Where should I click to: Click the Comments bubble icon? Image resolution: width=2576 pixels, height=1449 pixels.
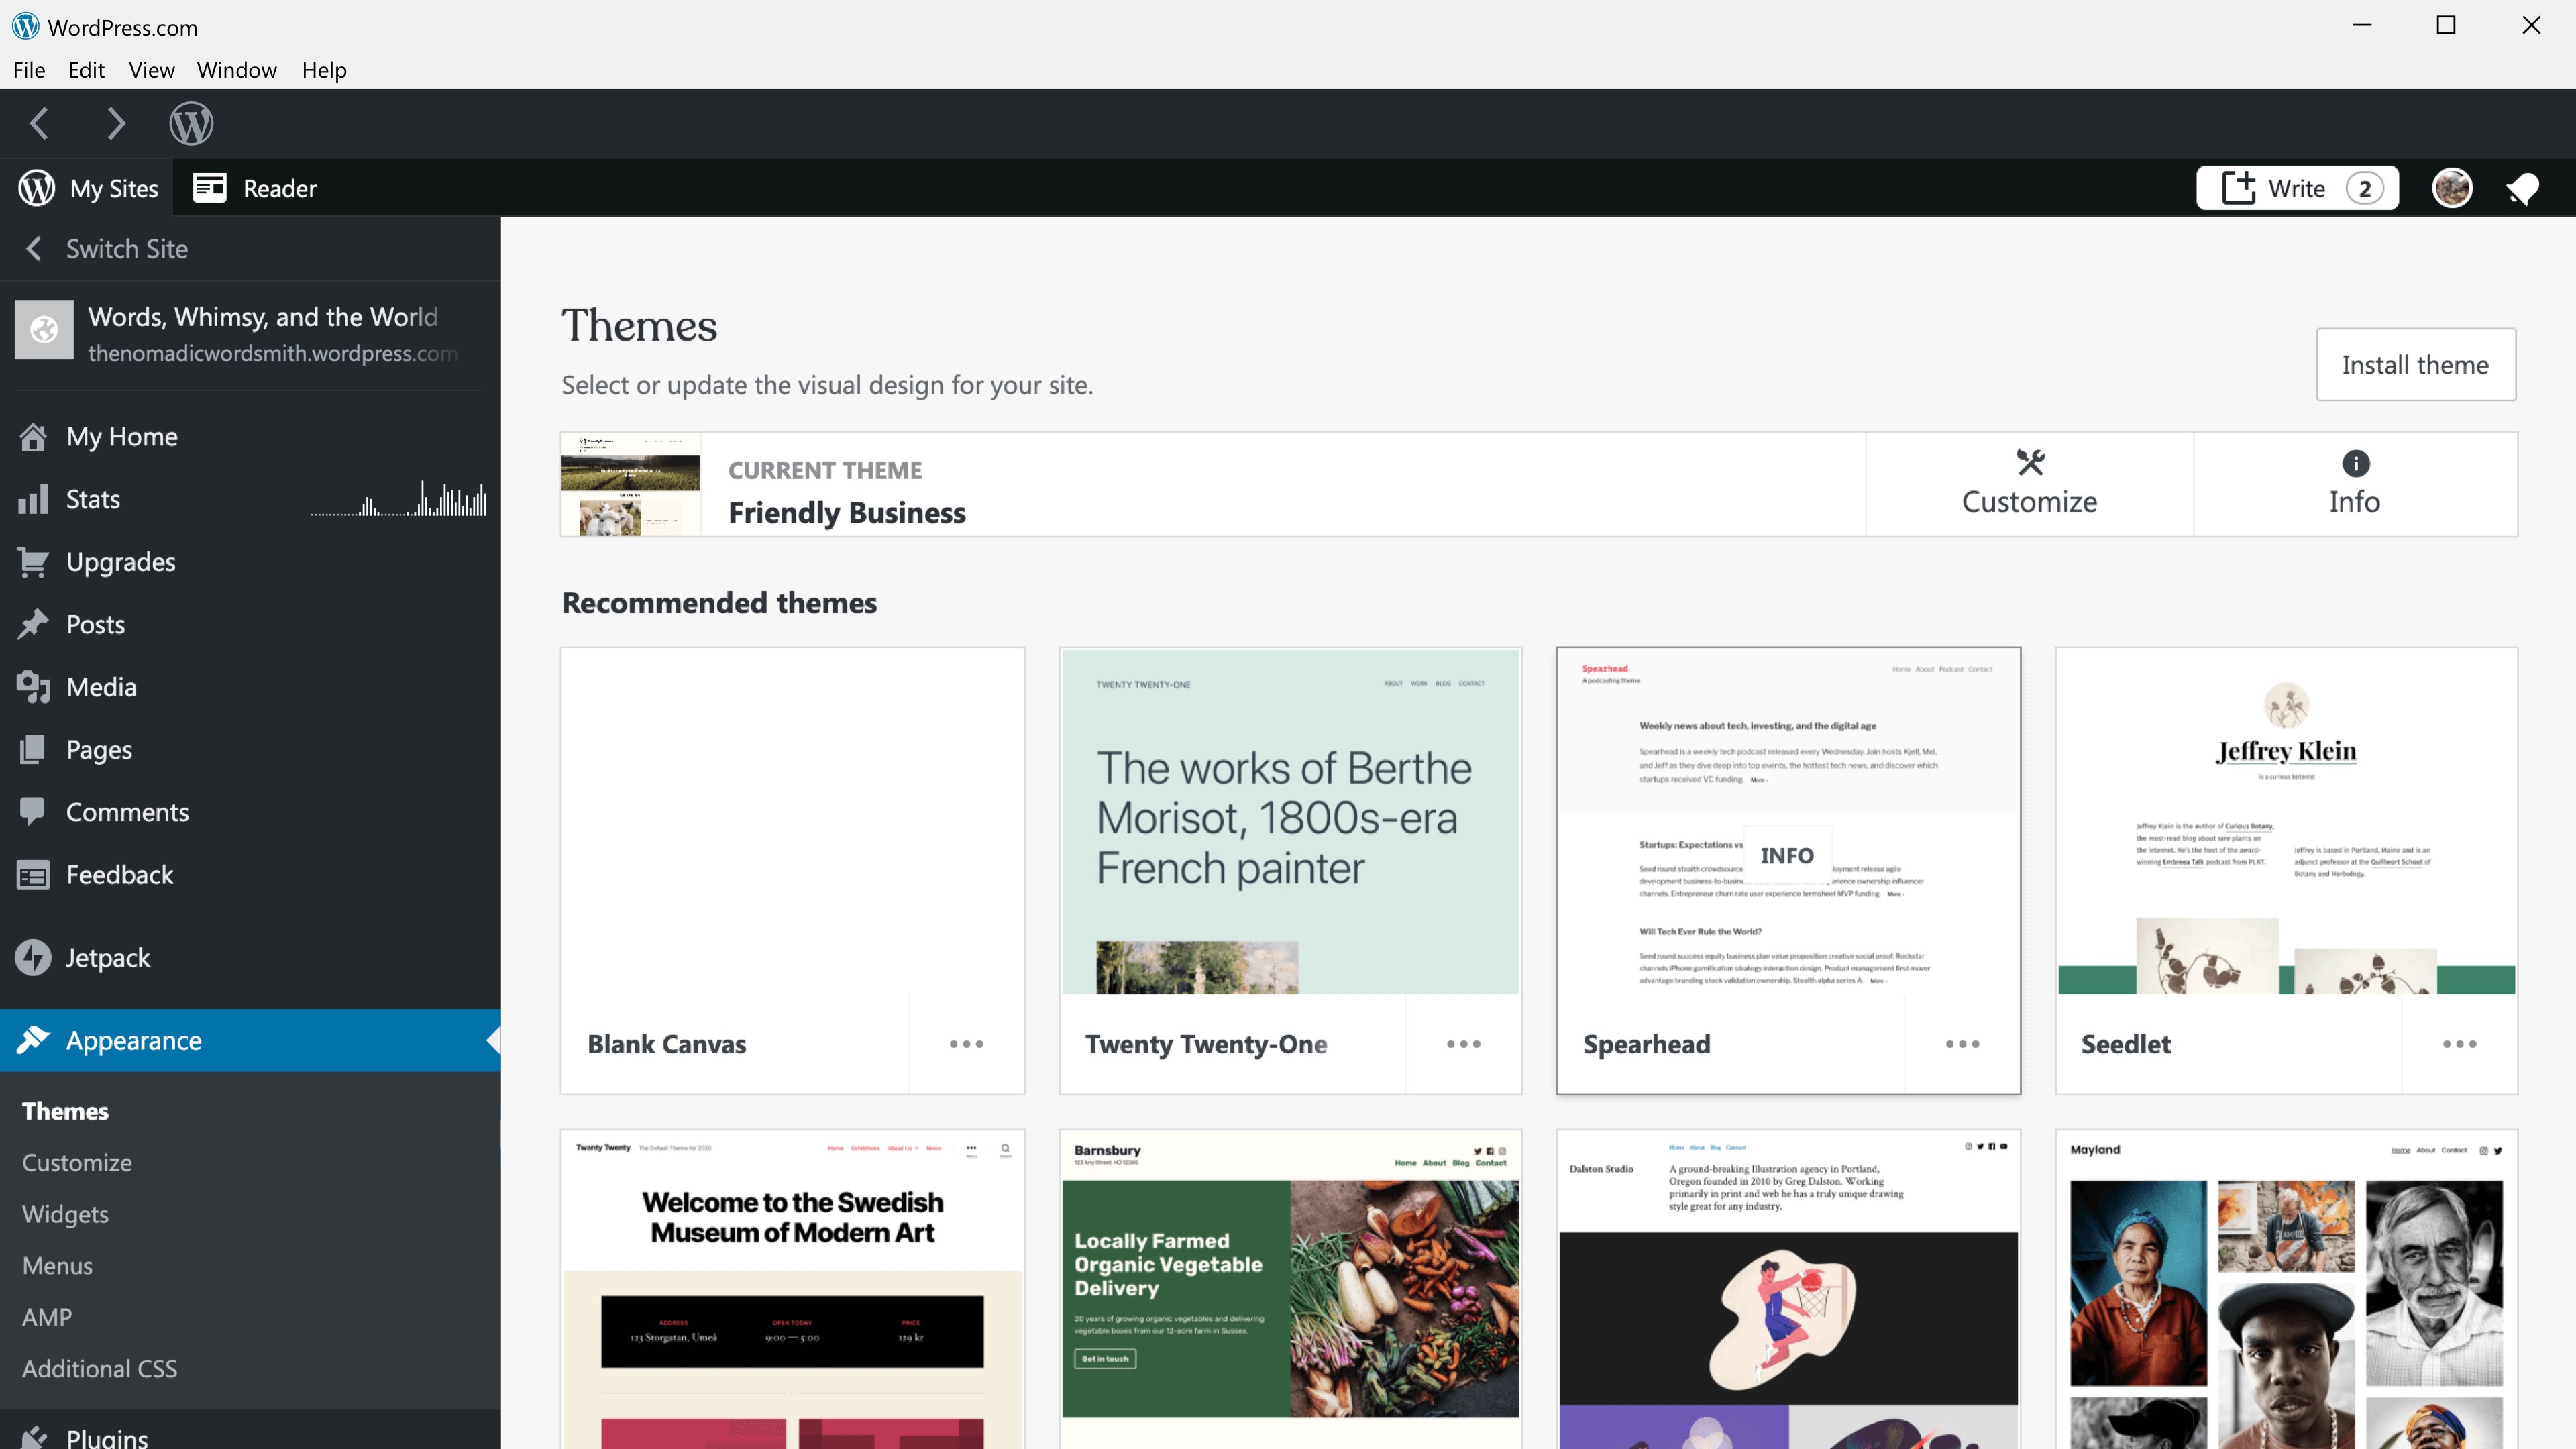pos(33,811)
